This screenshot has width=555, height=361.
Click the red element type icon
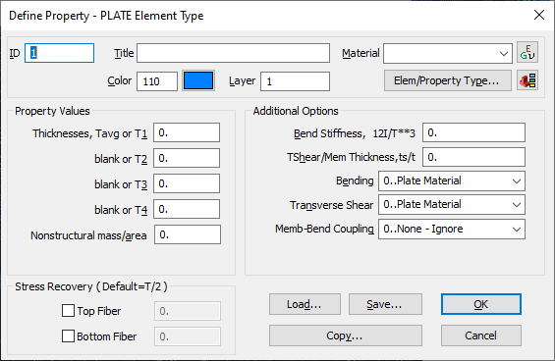527,80
